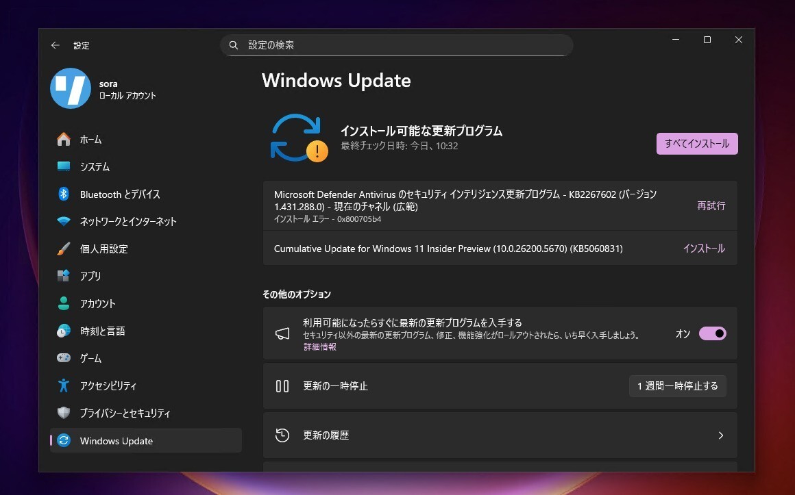Click 1 週間一時停止する button
Image resolution: width=795 pixels, height=495 pixels.
pyautogui.click(x=677, y=386)
